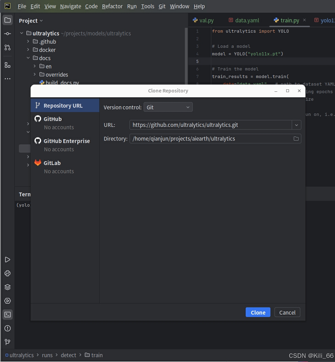The image size is (335, 362).
Task: Switch to the val.py tab
Action: click(203, 20)
